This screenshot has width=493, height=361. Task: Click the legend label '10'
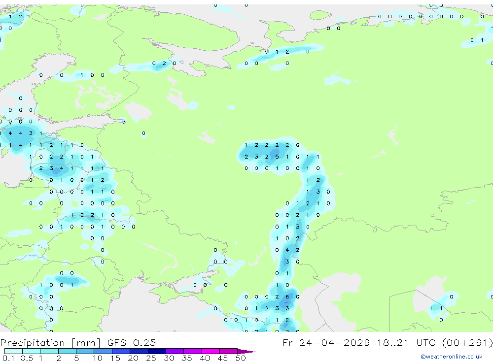click(x=97, y=358)
